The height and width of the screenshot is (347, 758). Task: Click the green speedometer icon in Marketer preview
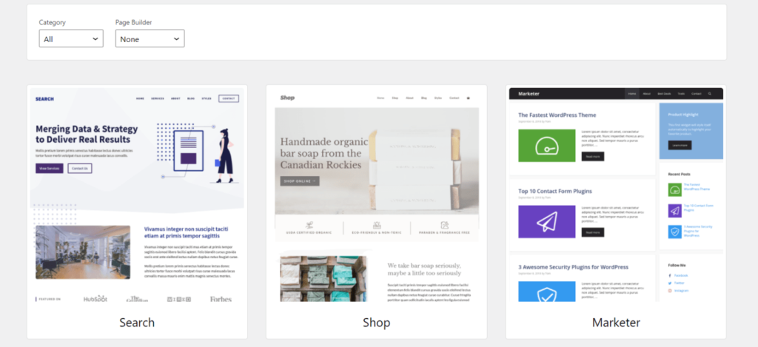[x=546, y=146]
